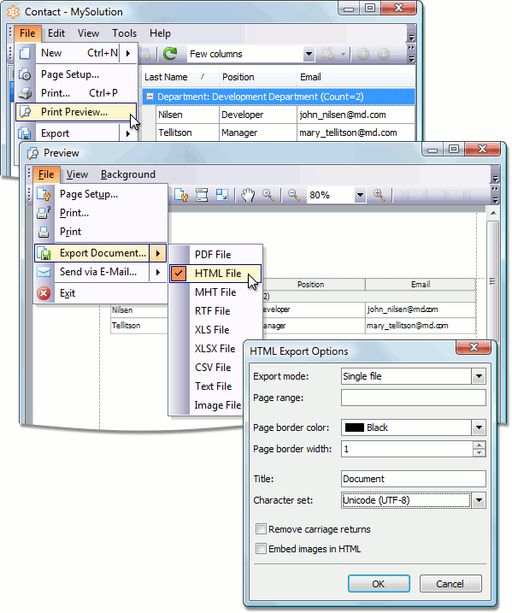Image resolution: width=512 pixels, height=613 pixels.
Task: Open the View menu in Preview window
Action: click(77, 174)
